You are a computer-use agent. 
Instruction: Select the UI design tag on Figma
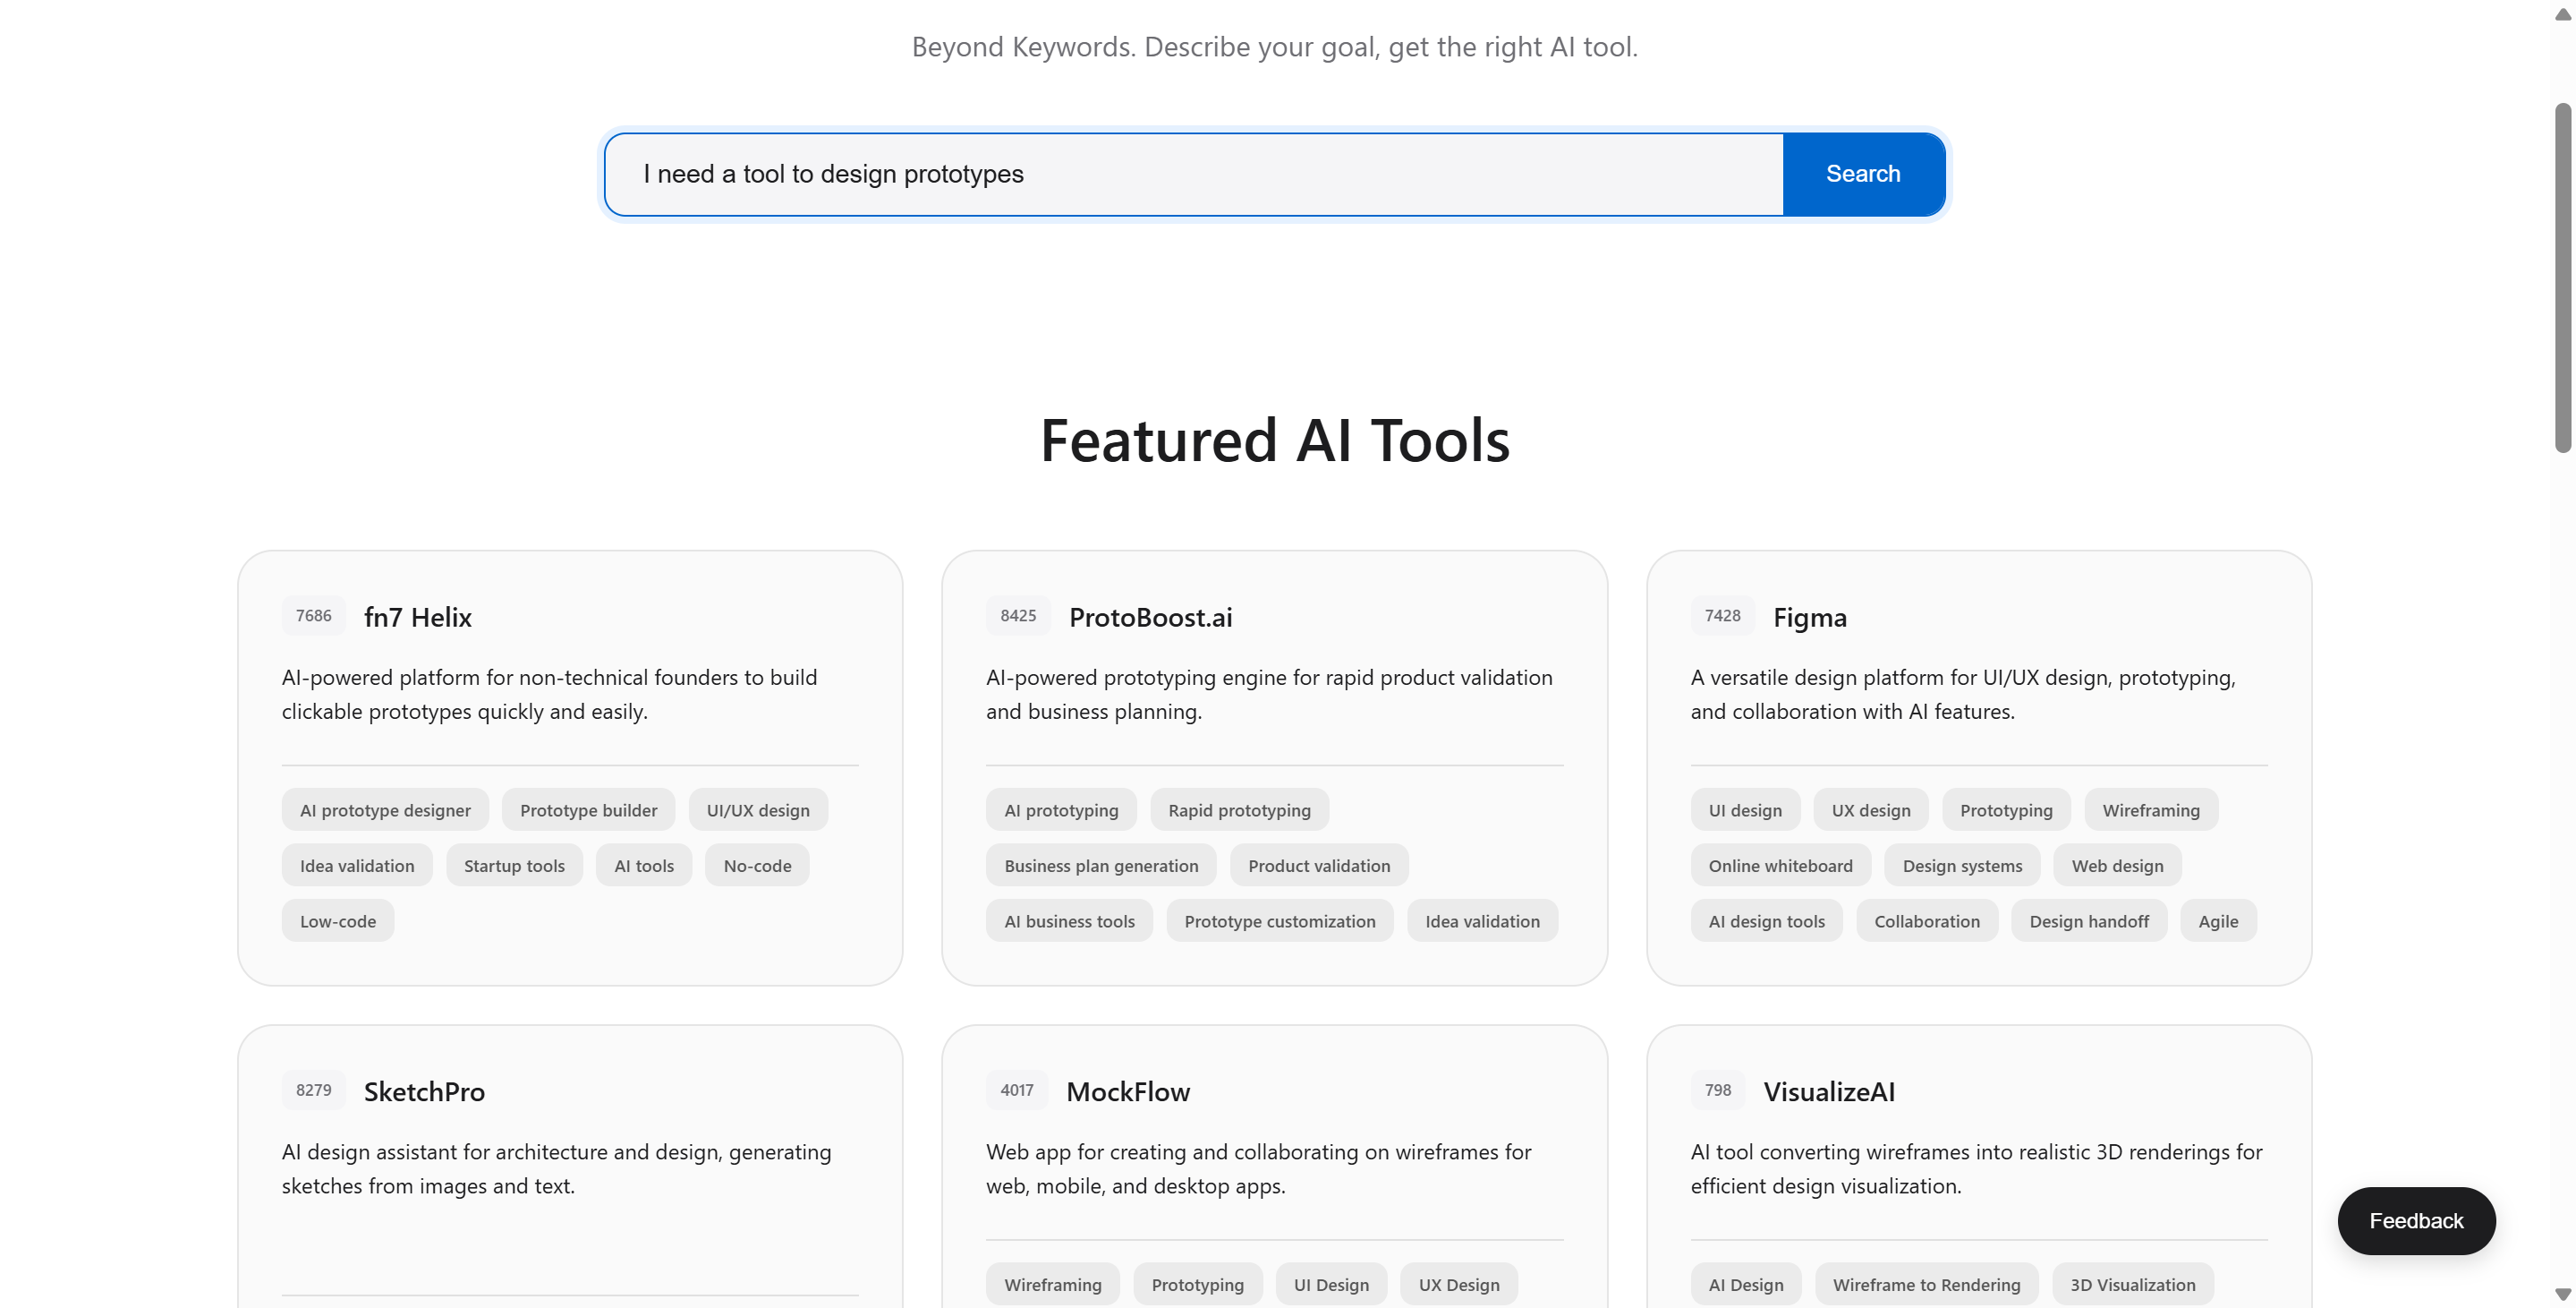pyautogui.click(x=1745, y=809)
